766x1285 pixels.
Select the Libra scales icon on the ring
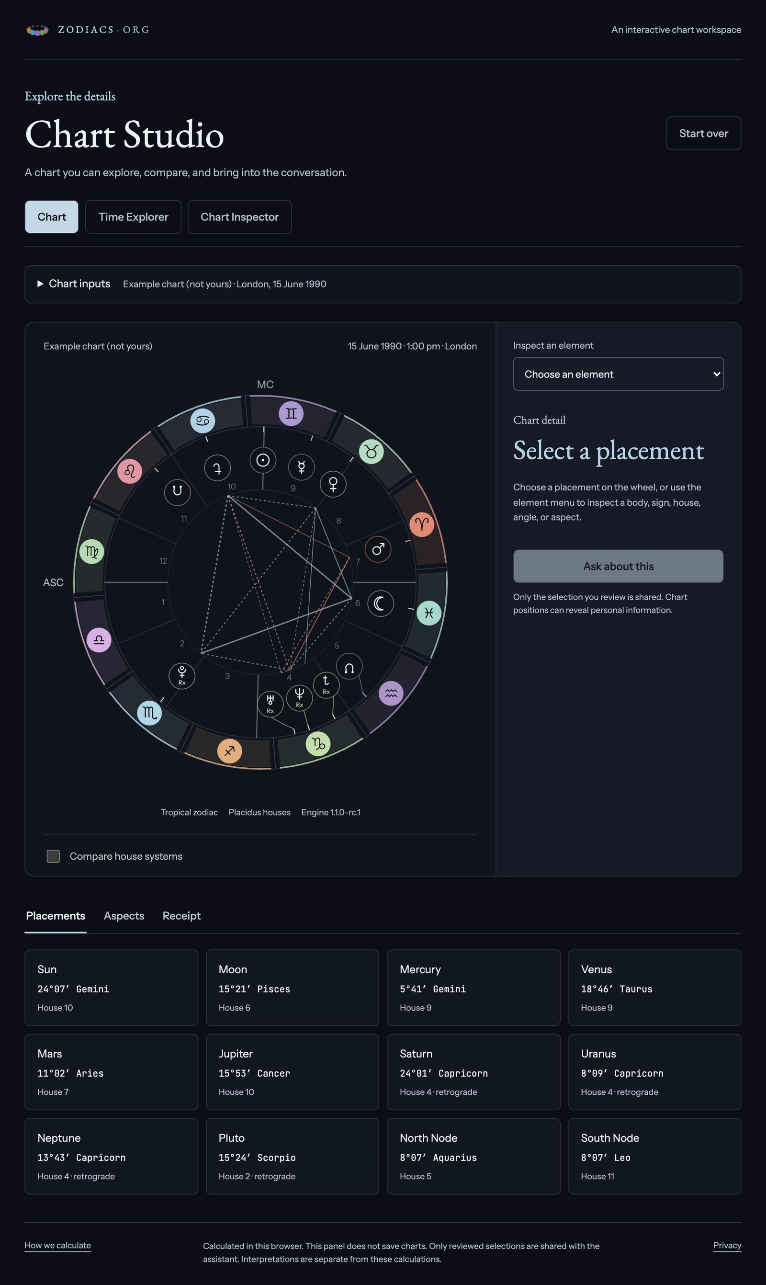[99, 640]
